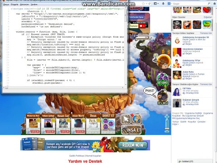Open bookmarks list toolbar button

pyautogui.click(x=156, y=4)
